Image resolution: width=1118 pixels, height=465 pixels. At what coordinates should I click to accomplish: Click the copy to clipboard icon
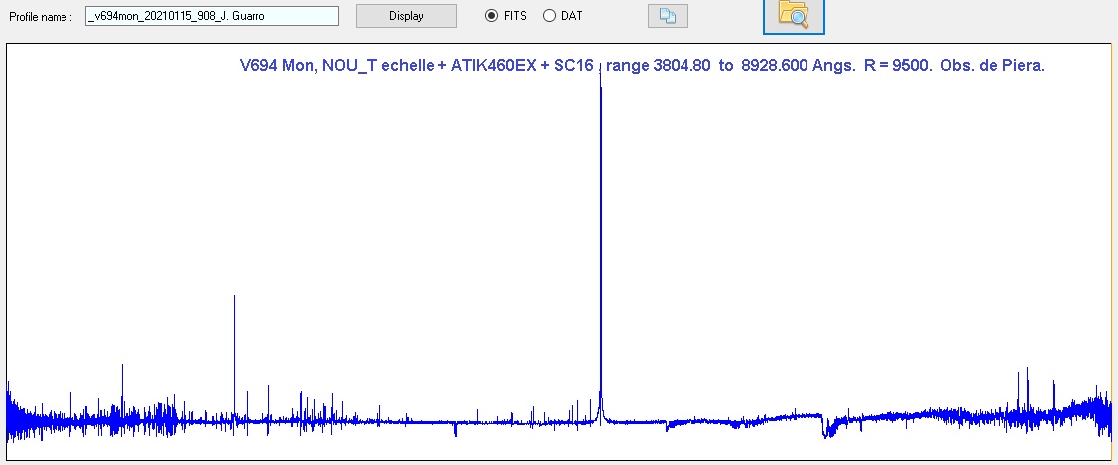pos(667,16)
